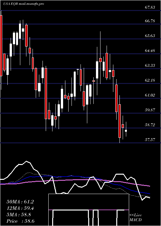
Task: Click the <<Live MACD label
Action: point(136,218)
